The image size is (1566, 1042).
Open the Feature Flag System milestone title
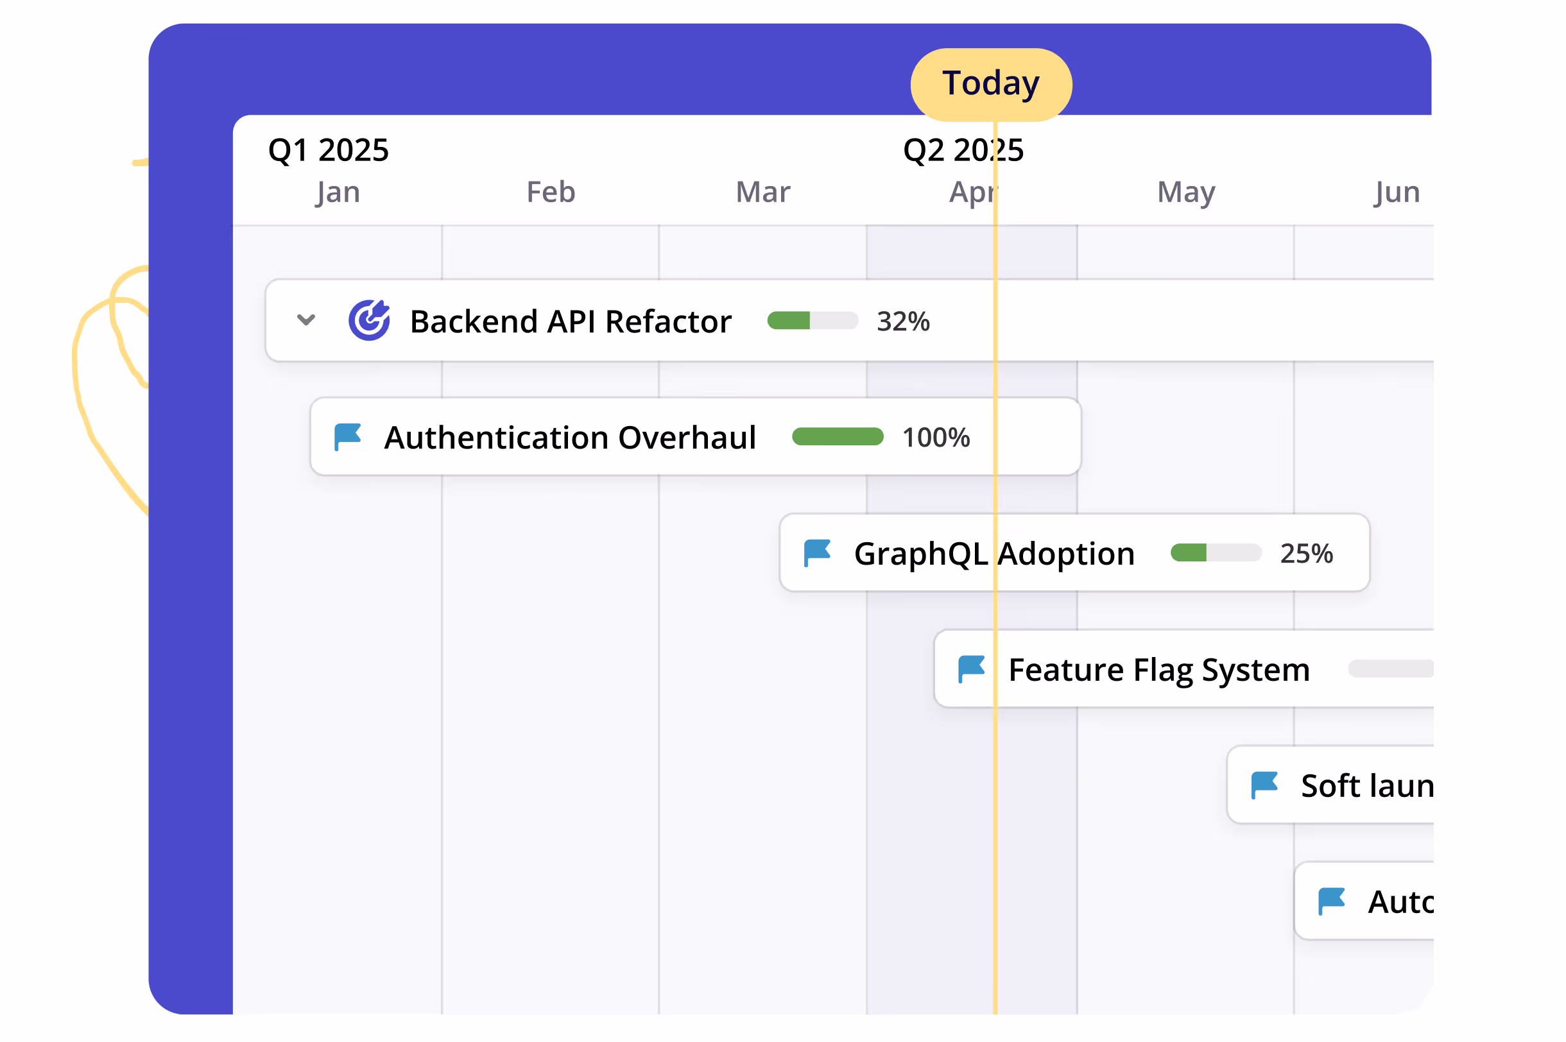tap(1159, 670)
